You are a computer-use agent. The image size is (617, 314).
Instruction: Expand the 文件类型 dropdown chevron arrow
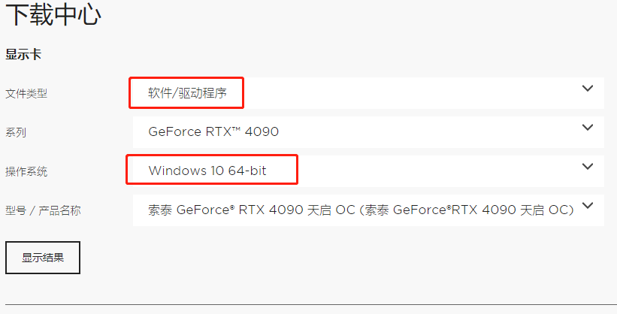tap(588, 89)
